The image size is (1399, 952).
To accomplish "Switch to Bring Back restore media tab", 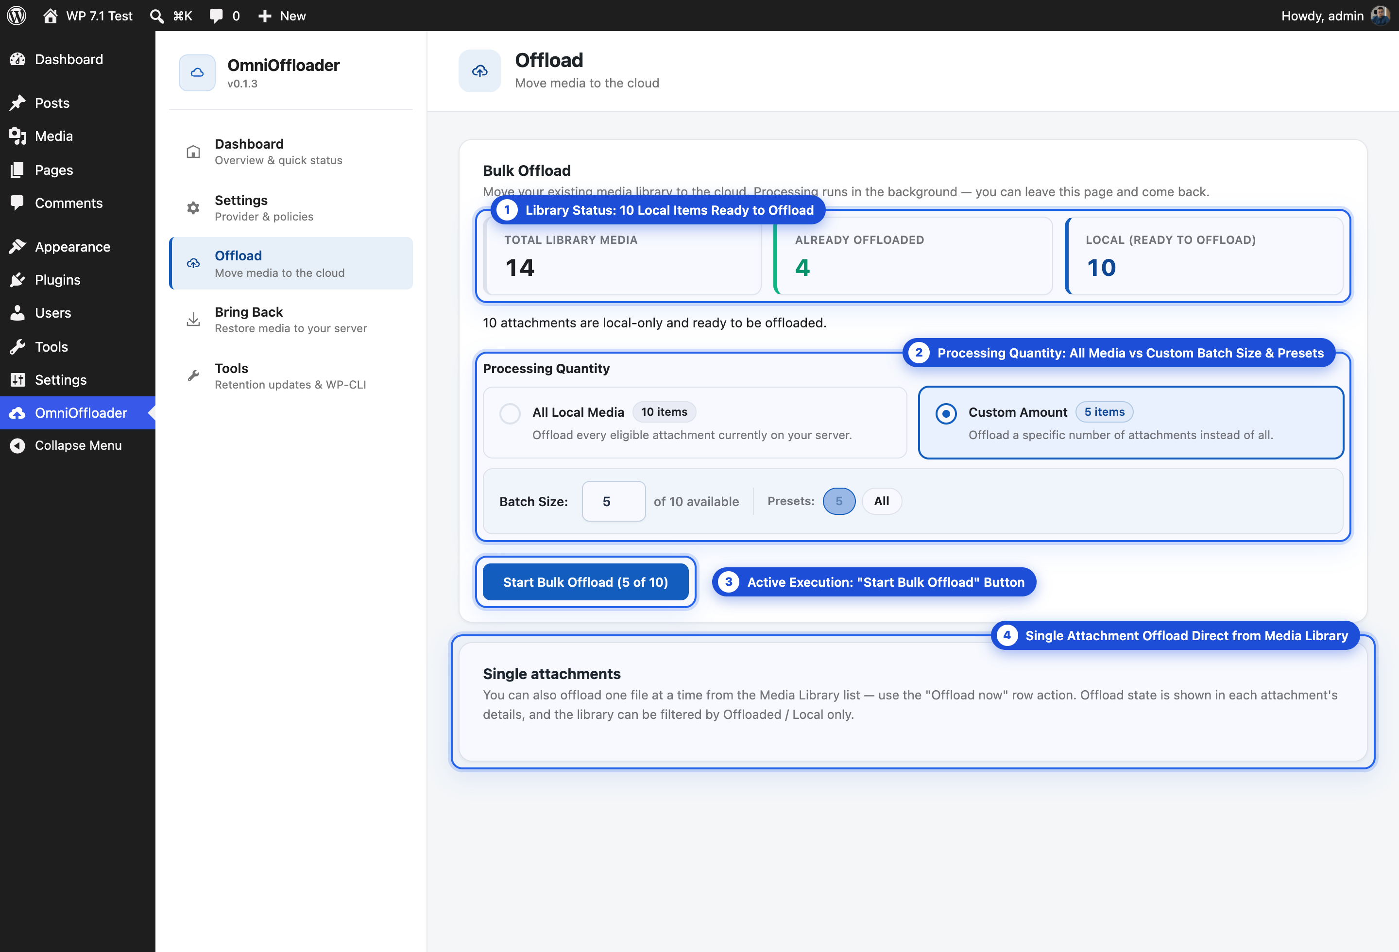I will (291, 320).
